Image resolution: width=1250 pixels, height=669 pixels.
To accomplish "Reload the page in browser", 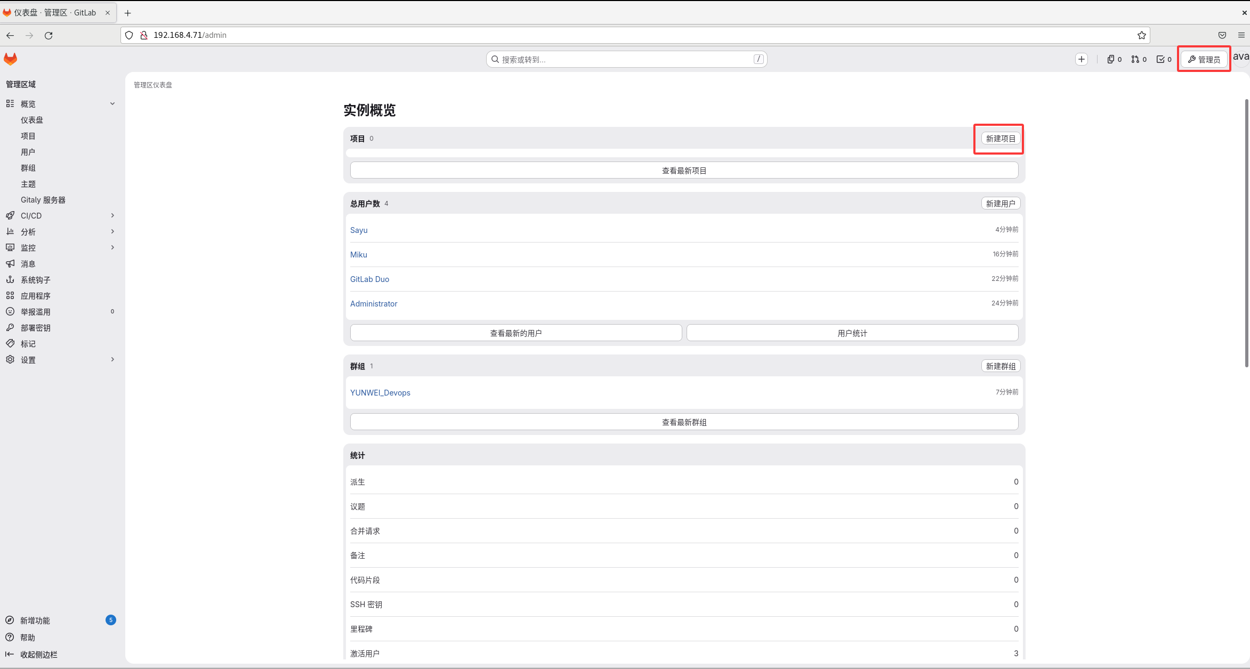I will [x=49, y=35].
